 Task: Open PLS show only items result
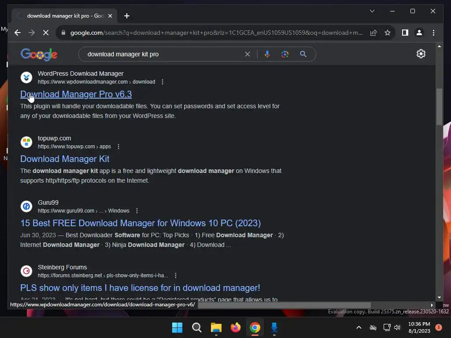pos(140,288)
